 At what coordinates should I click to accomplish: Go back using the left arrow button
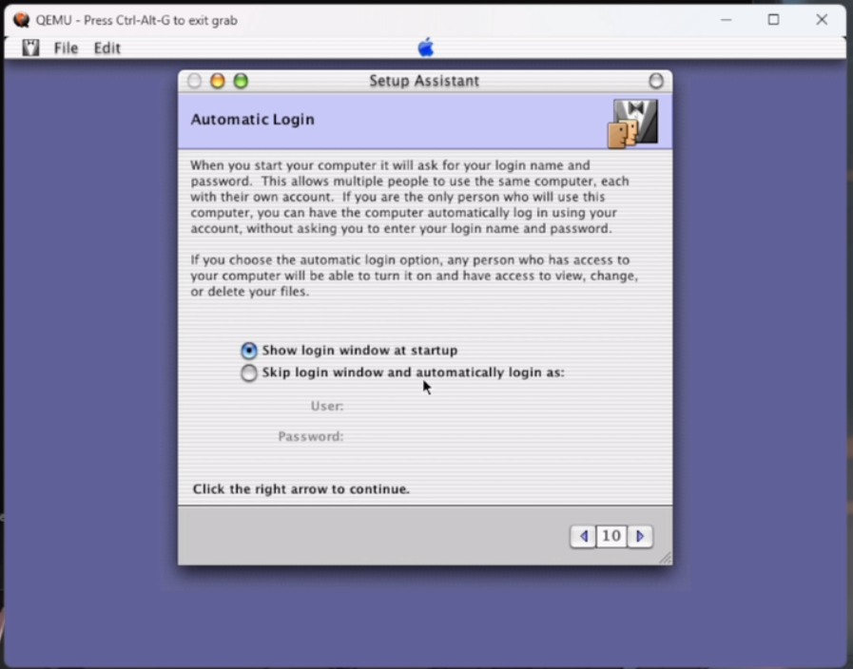pos(583,537)
